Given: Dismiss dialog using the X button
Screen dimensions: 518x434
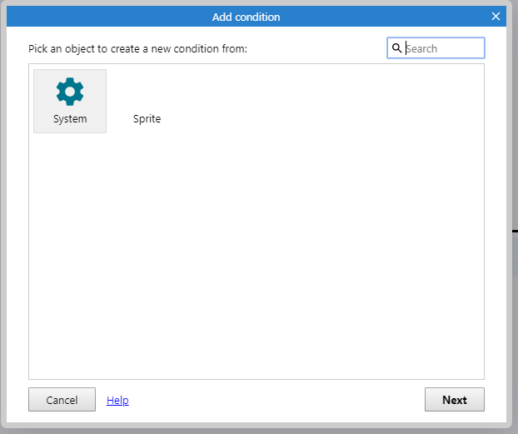Looking at the screenshot, I should pos(496,16).
